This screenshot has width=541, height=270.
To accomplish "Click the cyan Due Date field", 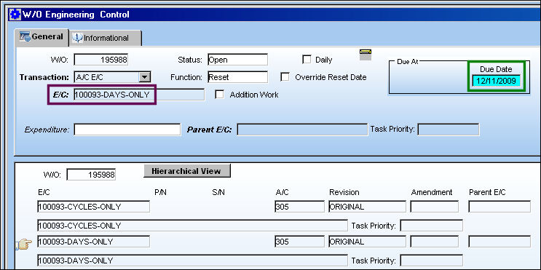I will [x=496, y=82].
